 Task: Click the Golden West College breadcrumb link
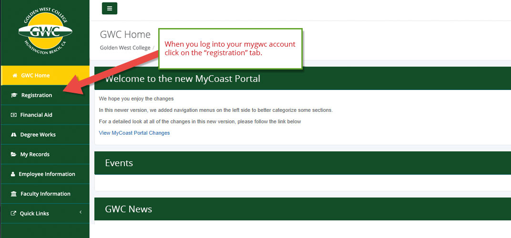point(125,48)
